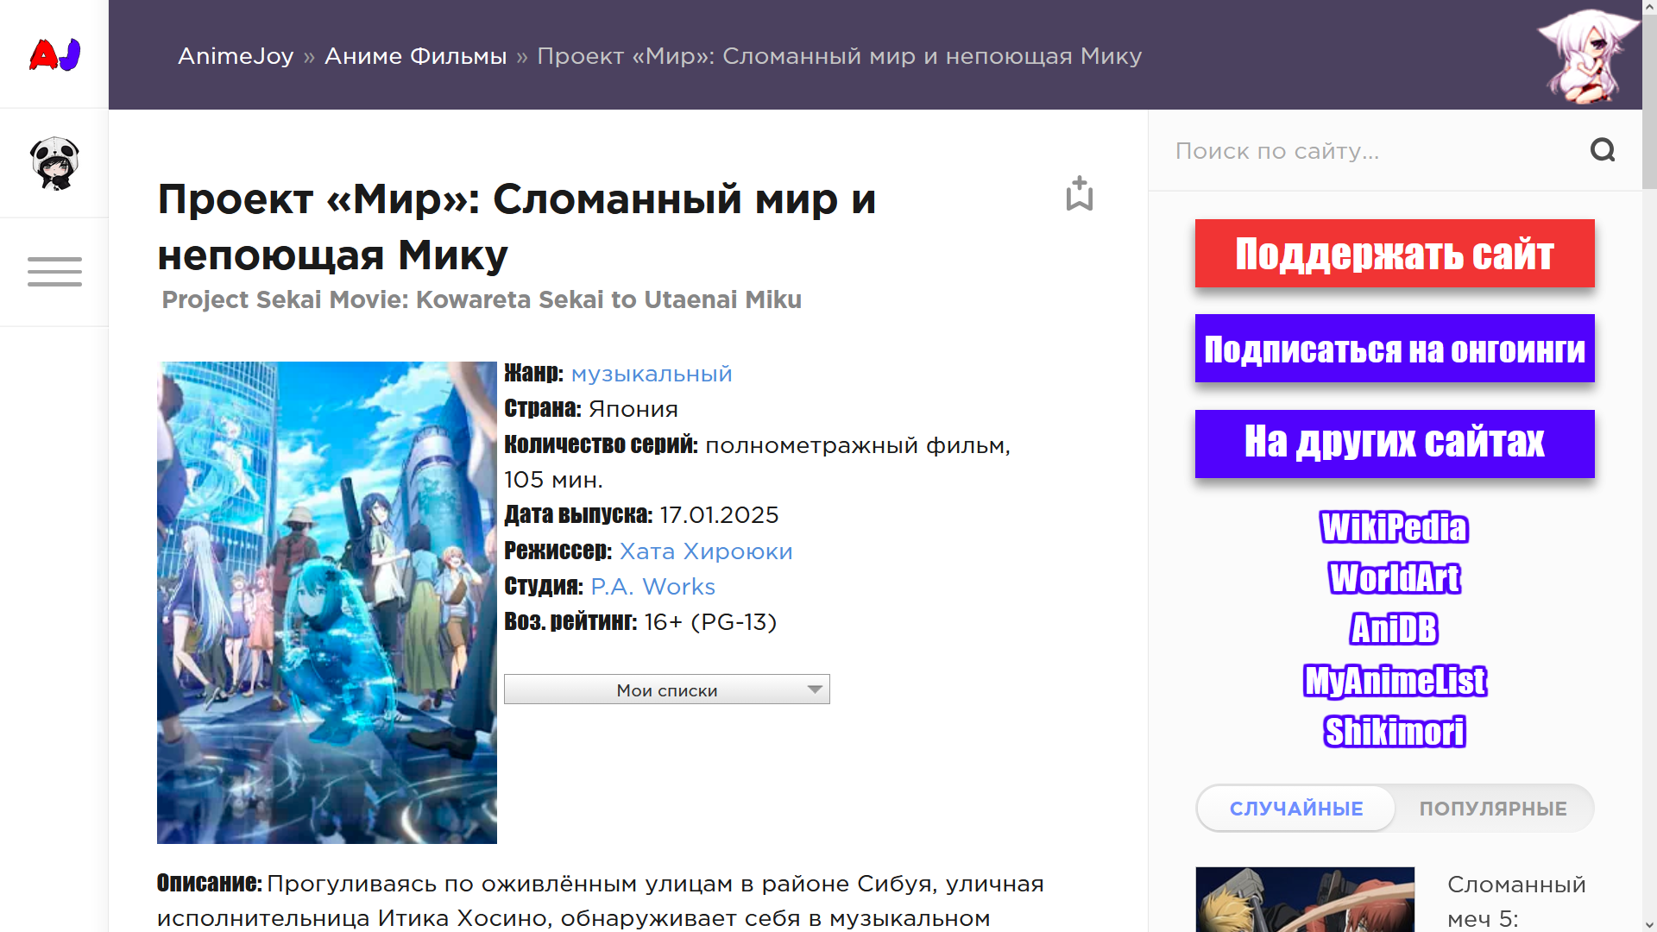Image resolution: width=1657 pixels, height=932 pixels.
Task: Open the MyAnimeList link
Action: pyautogui.click(x=1394, y=681)
